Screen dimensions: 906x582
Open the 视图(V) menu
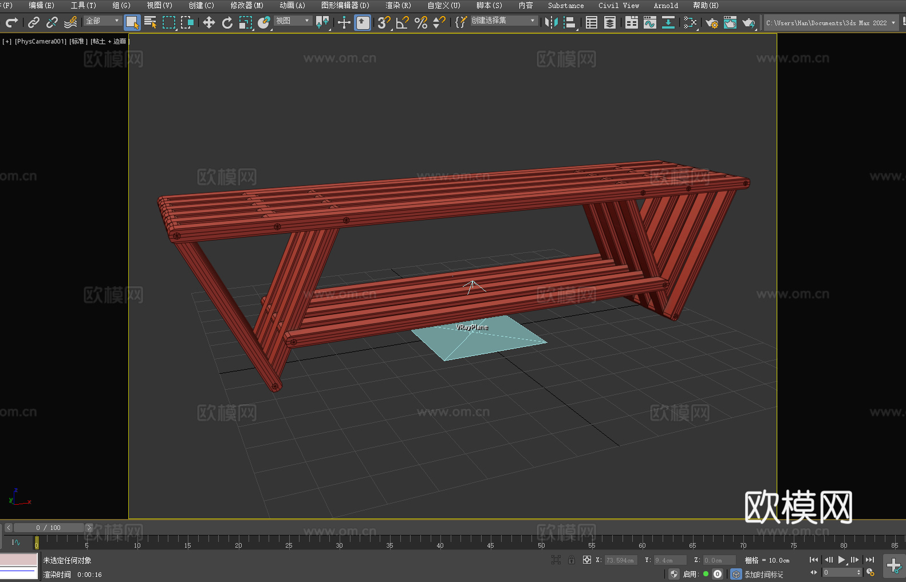(x=159, y=5)
